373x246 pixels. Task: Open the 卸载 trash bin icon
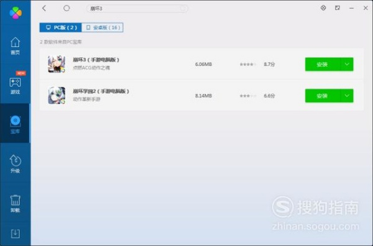[15, 204]
